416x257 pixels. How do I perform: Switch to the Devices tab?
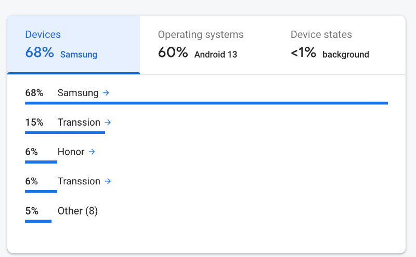(x=73, y=44)
